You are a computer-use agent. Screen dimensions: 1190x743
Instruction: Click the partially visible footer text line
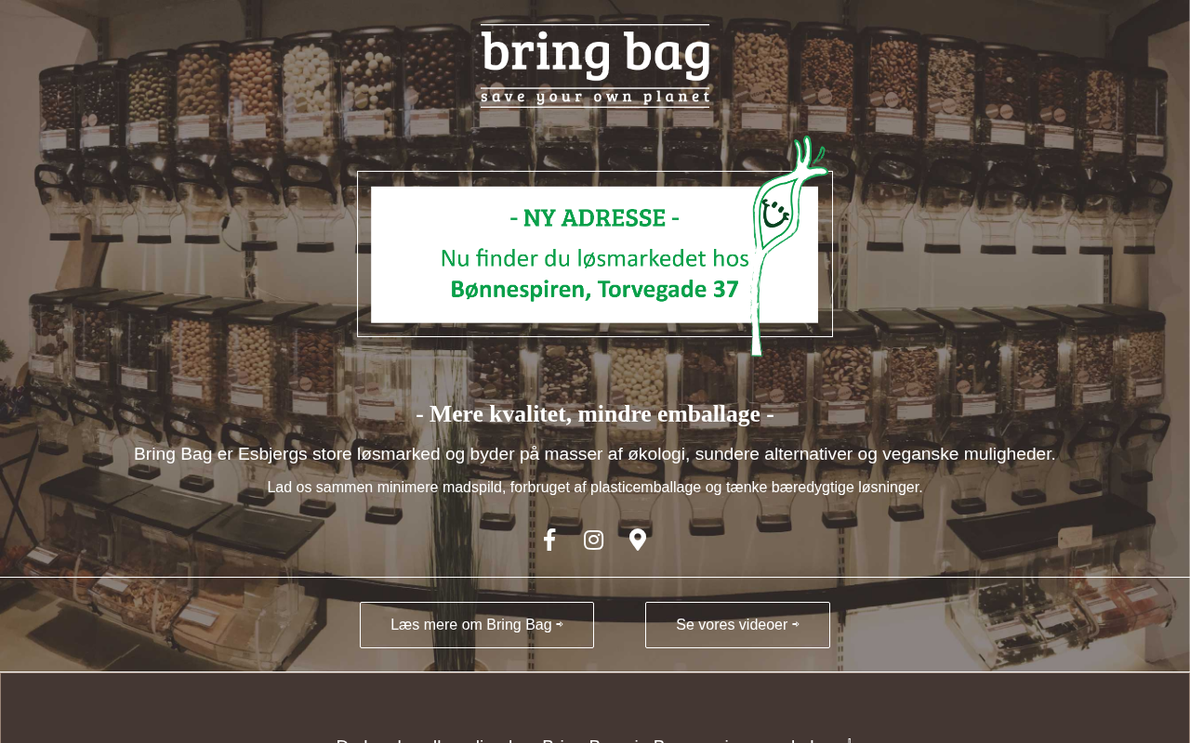(595, 740)
